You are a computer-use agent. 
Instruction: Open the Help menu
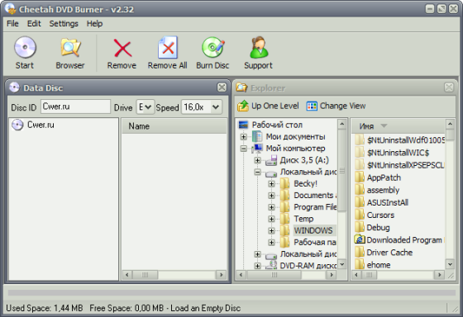94,24
